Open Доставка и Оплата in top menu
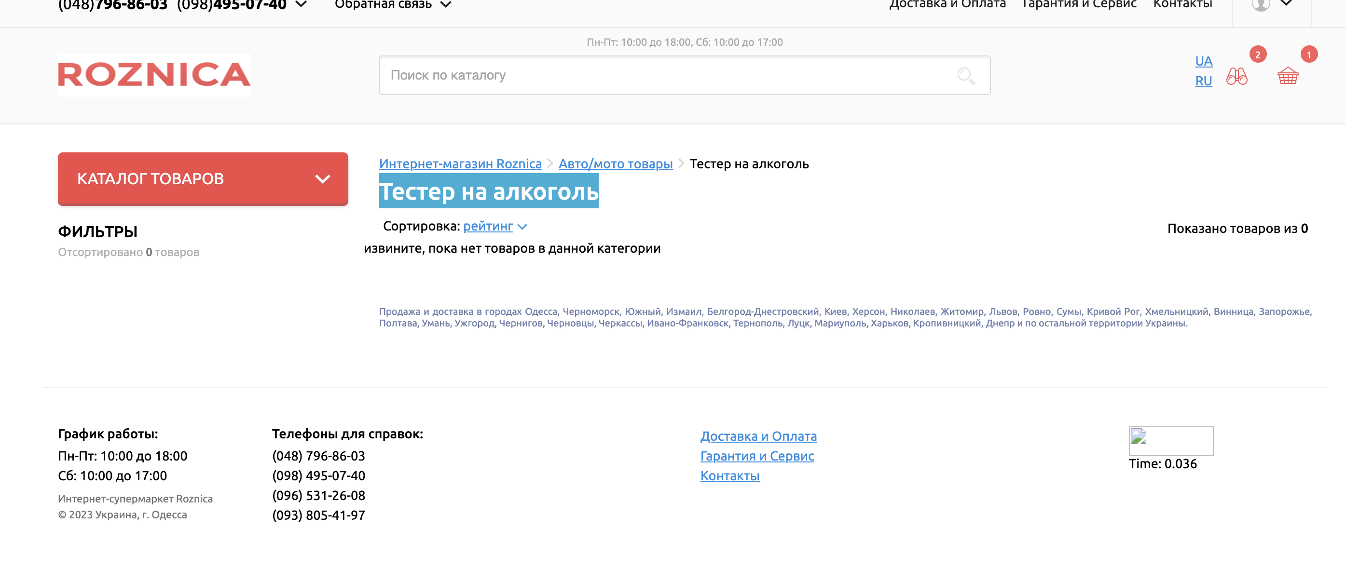 [947, 4]
